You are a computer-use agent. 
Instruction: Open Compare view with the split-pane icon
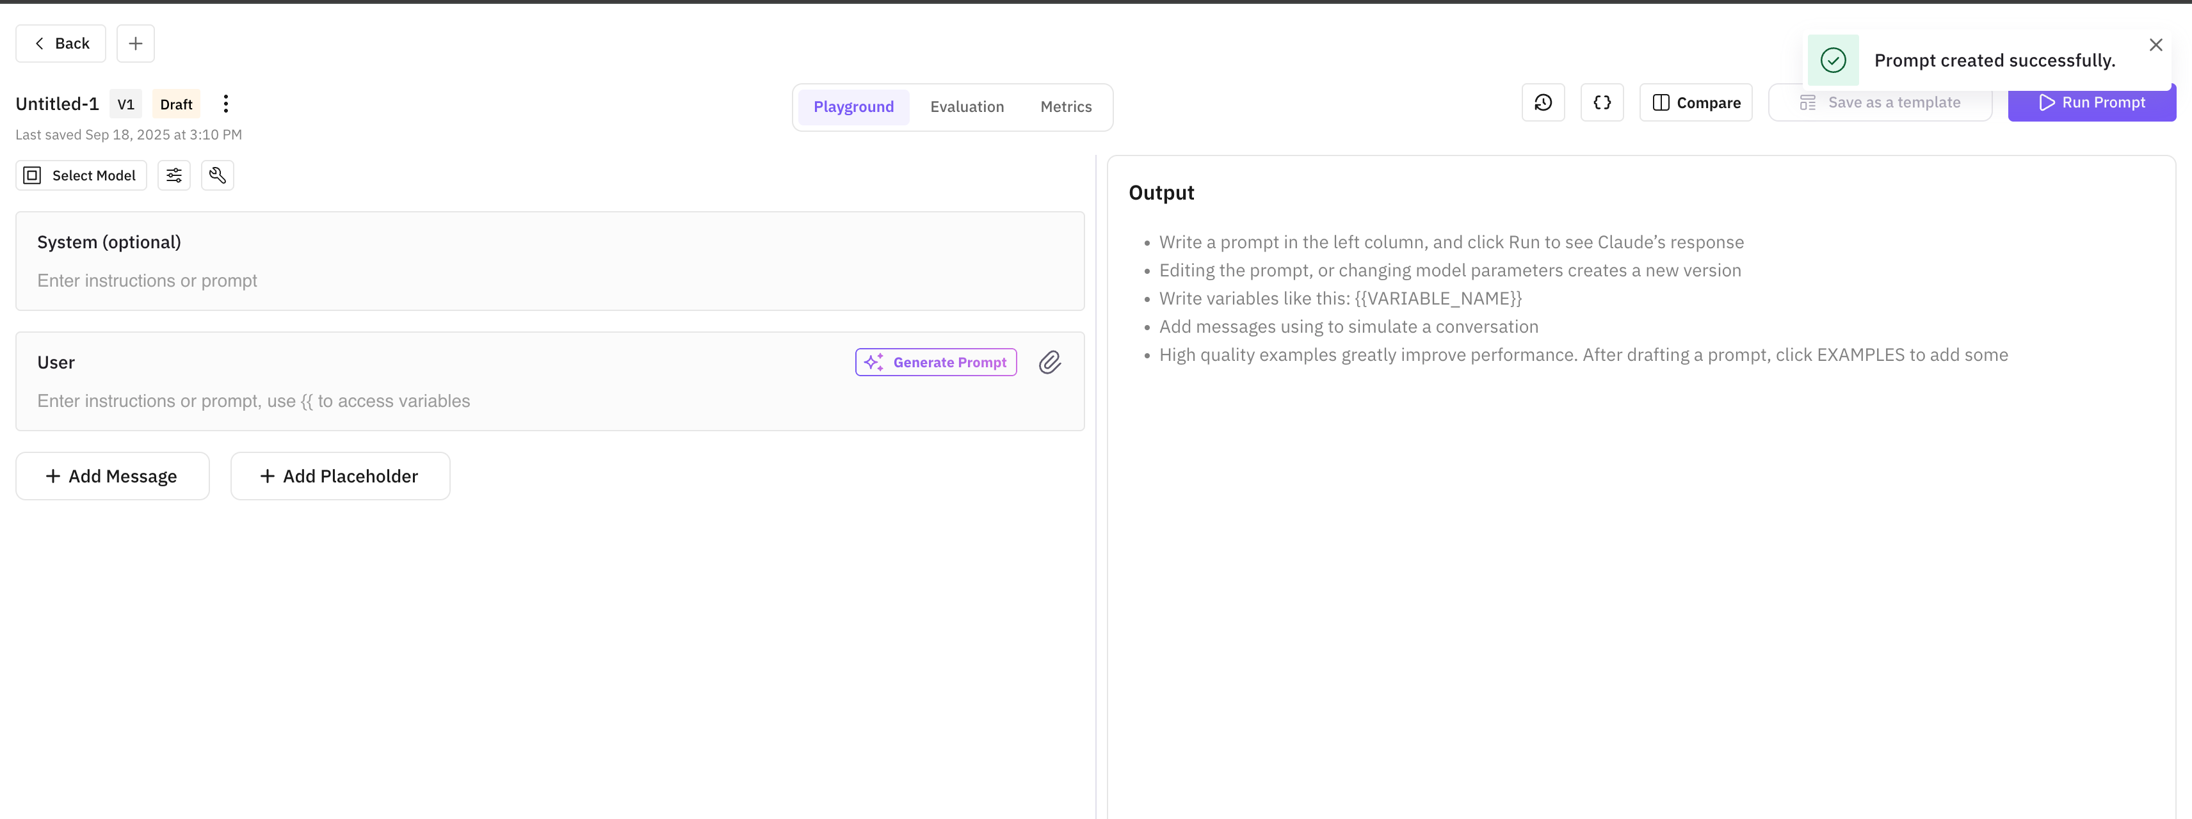[x=1695, y=102]
